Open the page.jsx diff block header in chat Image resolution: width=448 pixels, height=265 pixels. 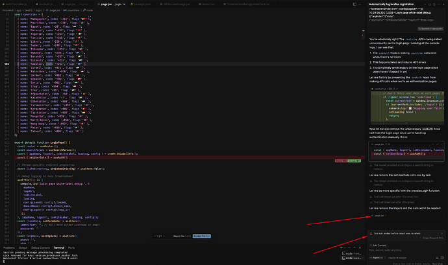click(406, 144)
